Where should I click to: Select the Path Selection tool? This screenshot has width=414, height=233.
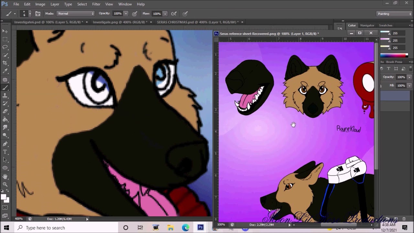(x=5, y=160)
